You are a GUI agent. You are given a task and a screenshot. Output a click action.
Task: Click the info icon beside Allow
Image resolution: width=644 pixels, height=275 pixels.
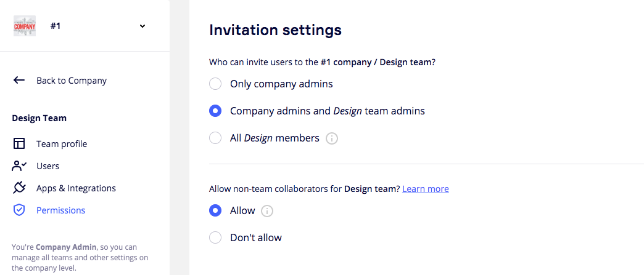pyautogui.click(x=267, y=211)
